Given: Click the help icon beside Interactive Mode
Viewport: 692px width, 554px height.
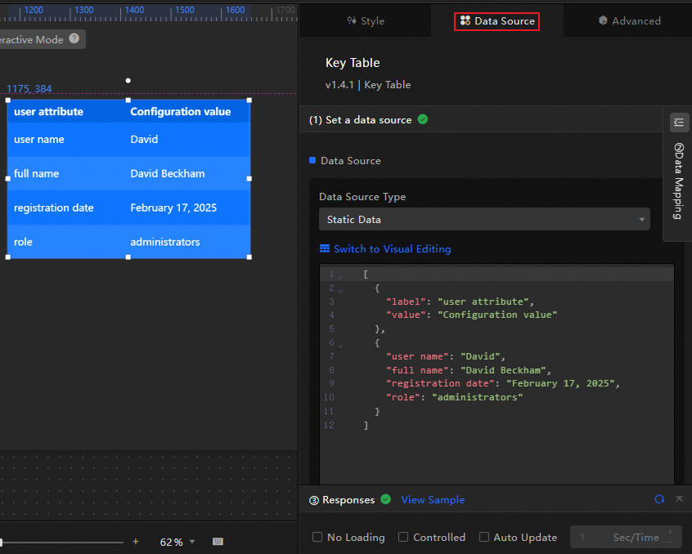Looking at the screenshot, I should pos(74,38).
